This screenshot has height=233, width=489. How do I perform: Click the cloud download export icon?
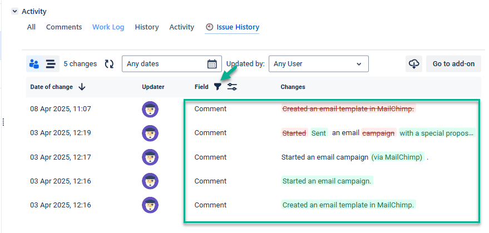tap(414, 64)
